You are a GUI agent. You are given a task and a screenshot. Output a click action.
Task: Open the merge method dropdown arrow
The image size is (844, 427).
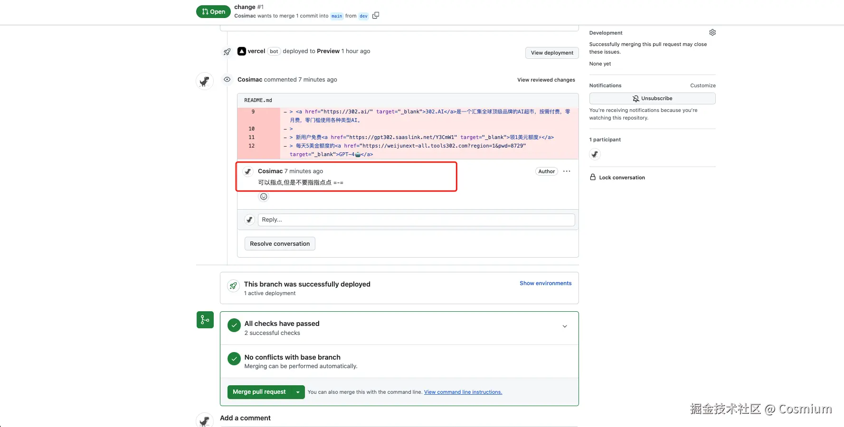(x=298, y=392)
